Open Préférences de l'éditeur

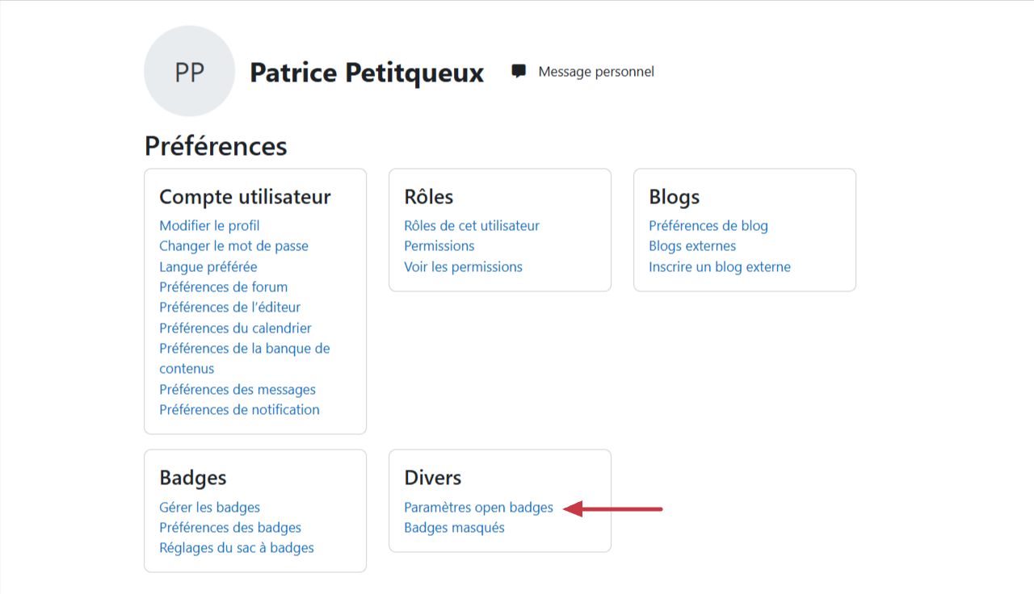click(x=229, y=307)
